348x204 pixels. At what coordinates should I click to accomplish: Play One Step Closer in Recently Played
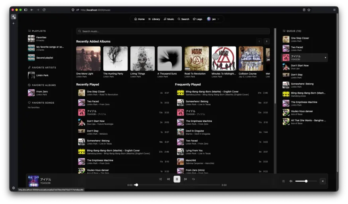tap(124, 93)
